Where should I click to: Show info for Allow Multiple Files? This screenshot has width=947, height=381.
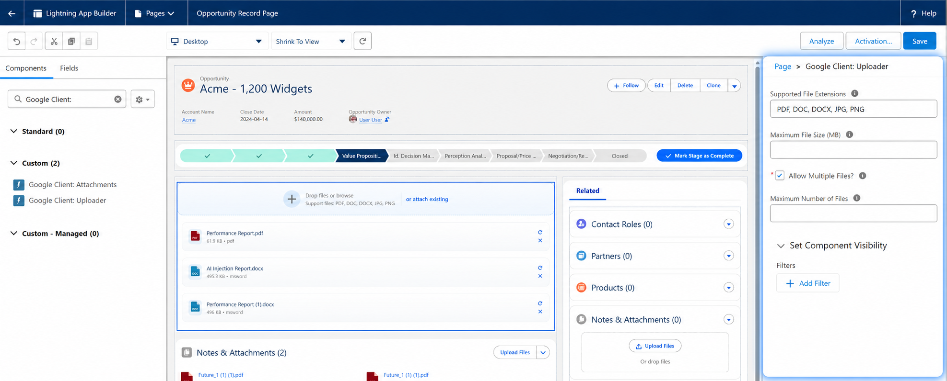tap(862, 176)
